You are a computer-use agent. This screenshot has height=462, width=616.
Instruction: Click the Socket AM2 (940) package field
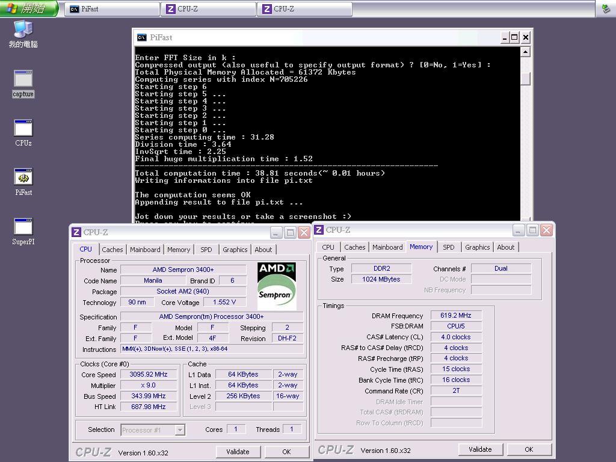[x=183, y=291]
